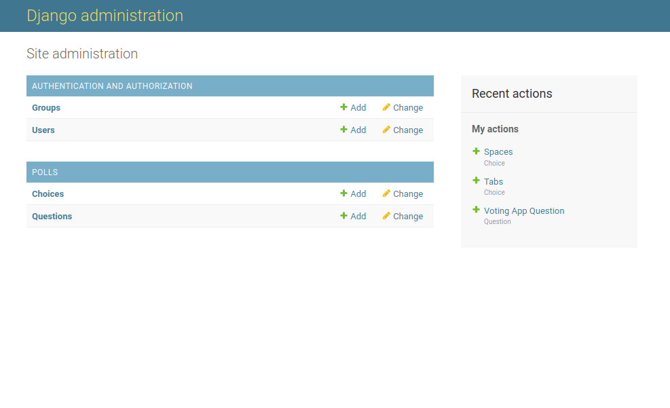Click the My actions subheading
This screenshot has width=670, height=408.
click(495, 129)
